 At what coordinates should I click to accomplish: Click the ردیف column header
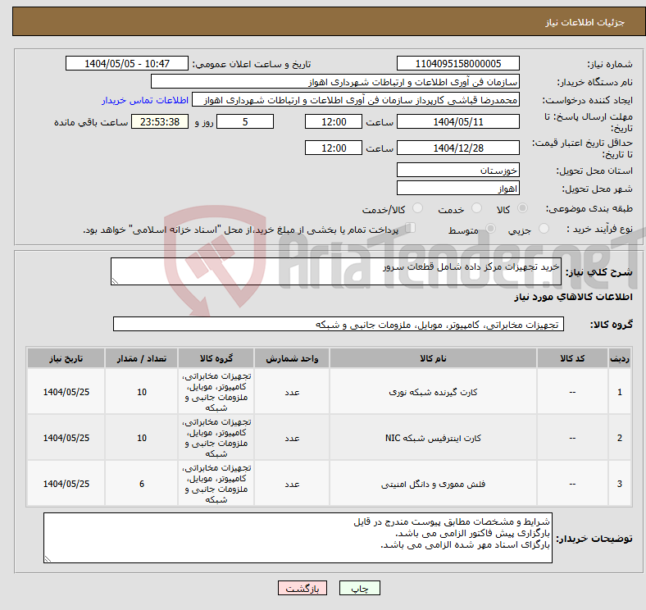tap(619, 358)
